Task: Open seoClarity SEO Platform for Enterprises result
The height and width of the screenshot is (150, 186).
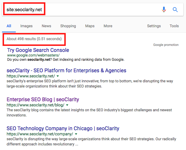Action: 66,71
